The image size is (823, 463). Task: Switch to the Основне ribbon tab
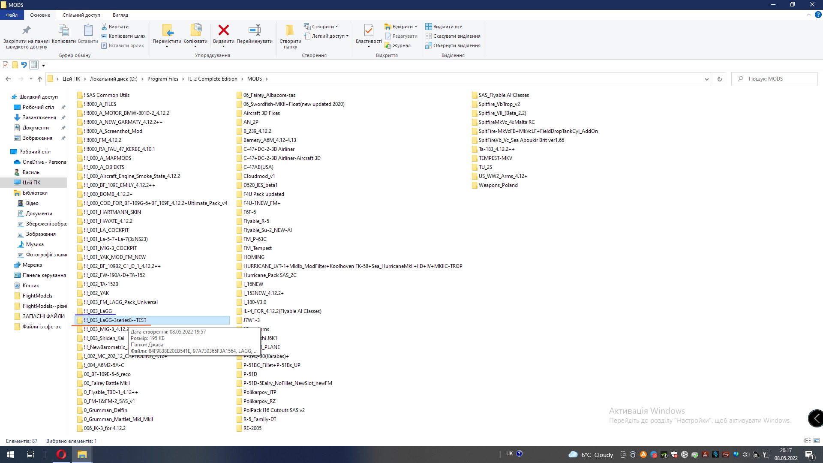[x=40, y=15]
